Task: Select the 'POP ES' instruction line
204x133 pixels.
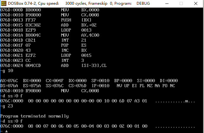Action: 43,45
